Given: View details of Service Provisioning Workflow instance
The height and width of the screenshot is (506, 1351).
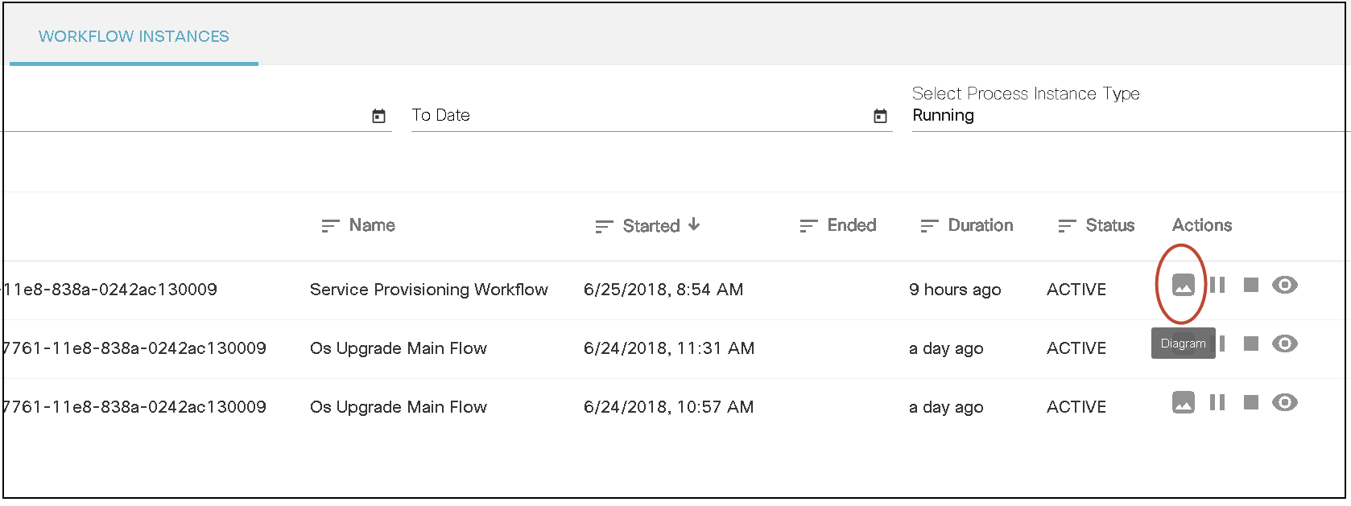Looking at the screenshot, I should pyautogui.click(x=1285, y=286).
